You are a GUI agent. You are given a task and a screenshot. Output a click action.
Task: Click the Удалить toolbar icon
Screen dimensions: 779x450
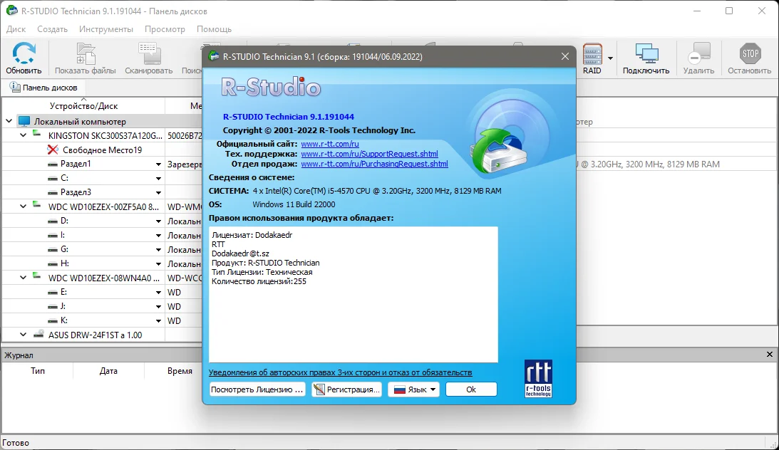tap(698, 53)
